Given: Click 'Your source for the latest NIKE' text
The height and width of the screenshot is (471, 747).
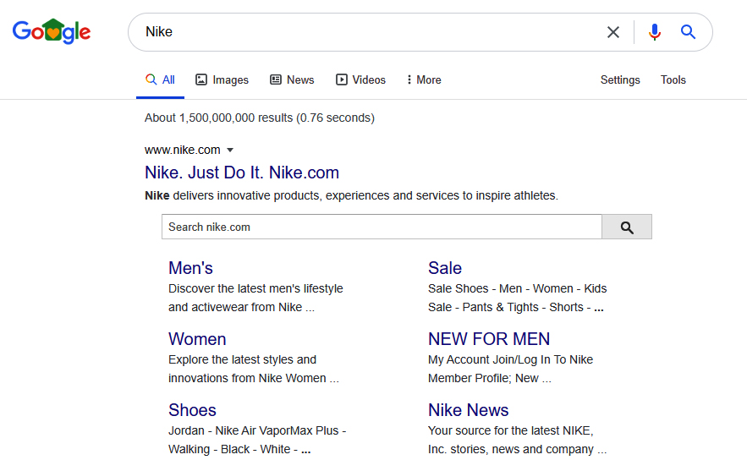Looking at the screenshot, I should tap(509, 430).
